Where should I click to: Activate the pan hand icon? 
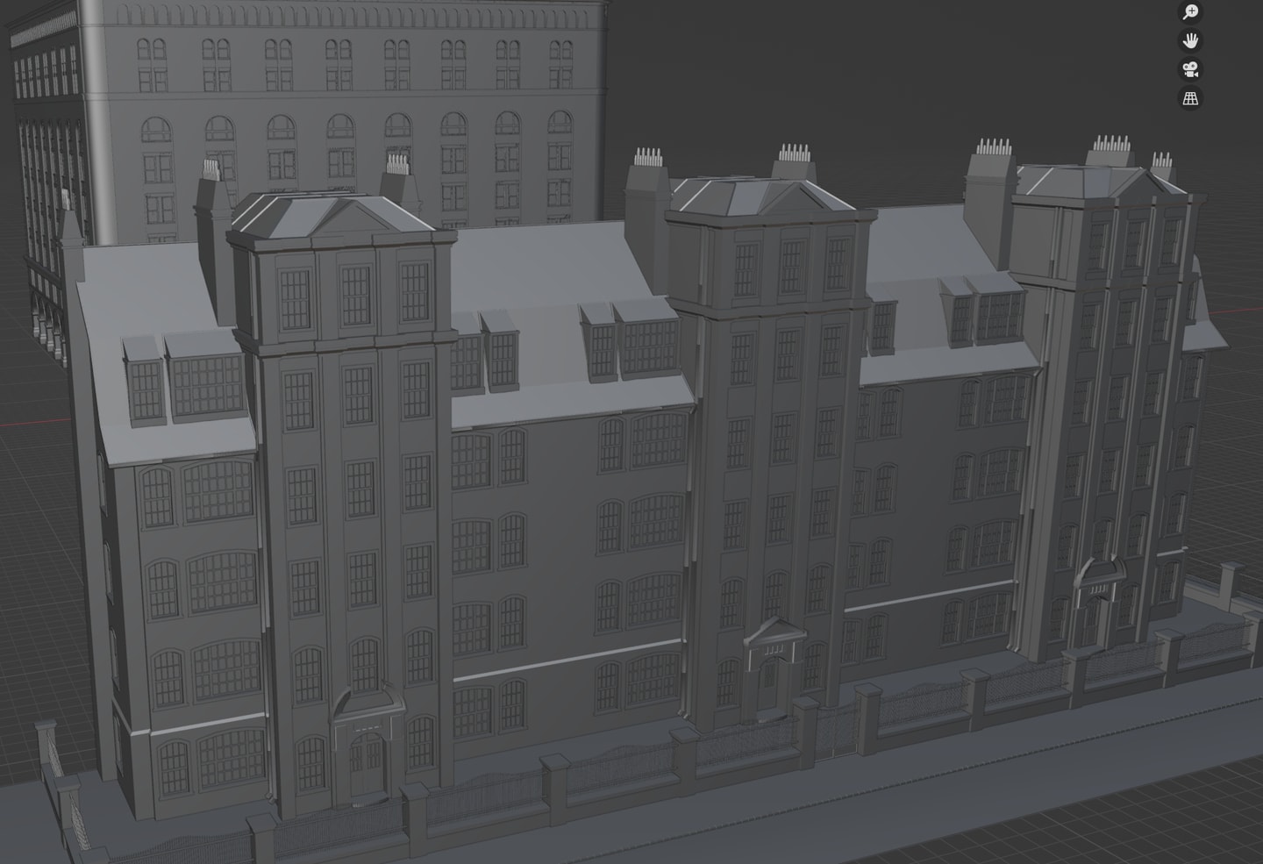pyautogui.click(x=1190, y=41)
